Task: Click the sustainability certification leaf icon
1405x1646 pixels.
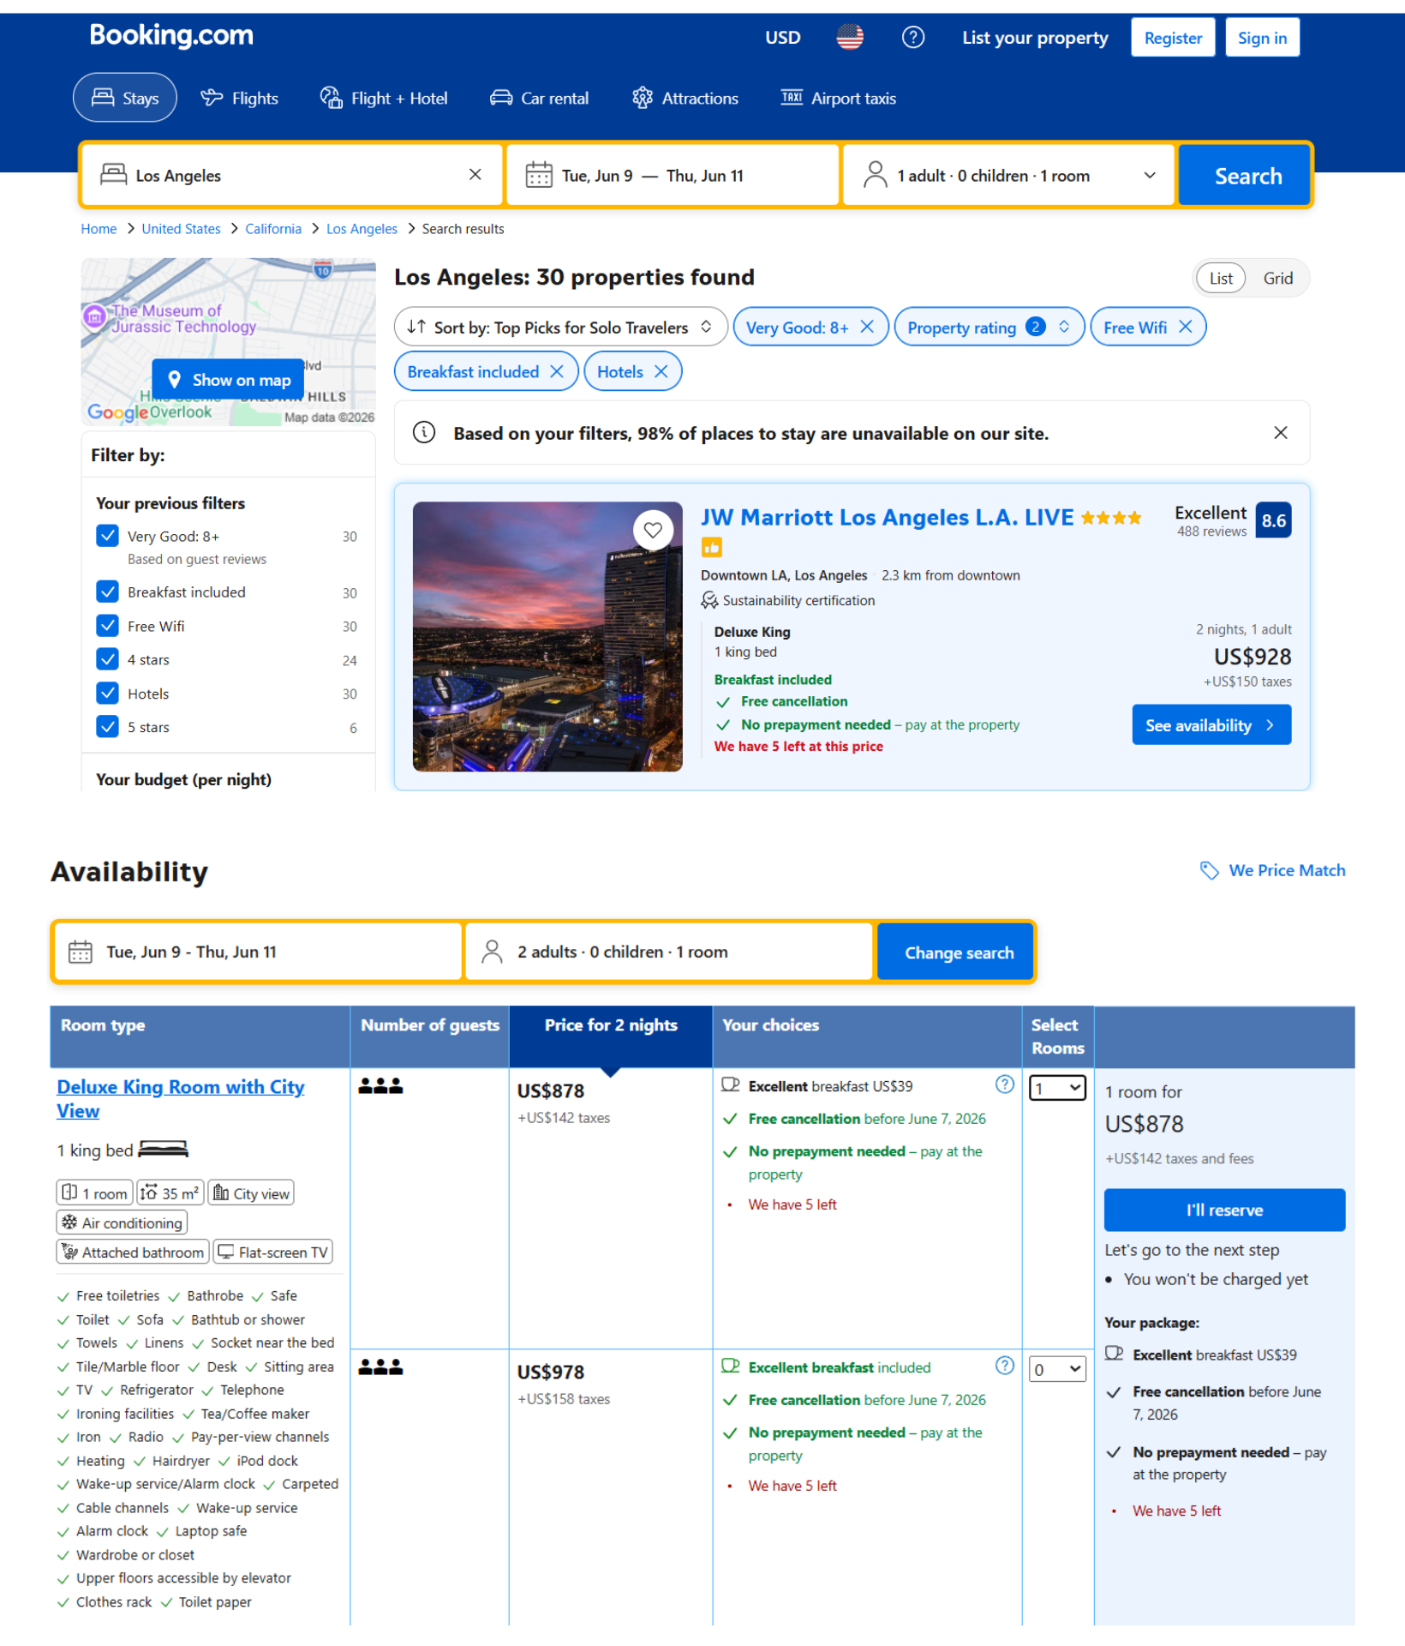Action: [x=709, y=601]
